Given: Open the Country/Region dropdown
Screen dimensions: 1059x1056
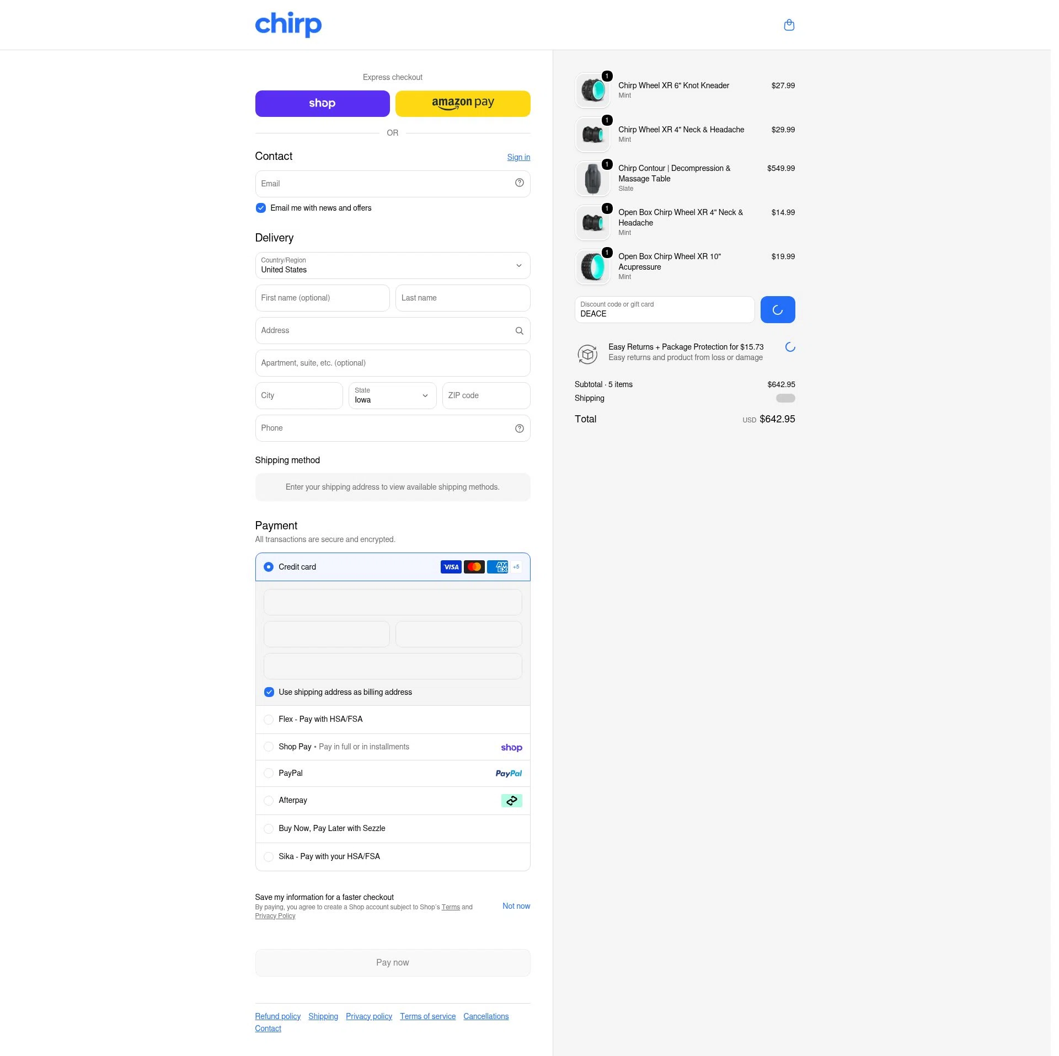Looking at the screenshot, I should 393,266.
